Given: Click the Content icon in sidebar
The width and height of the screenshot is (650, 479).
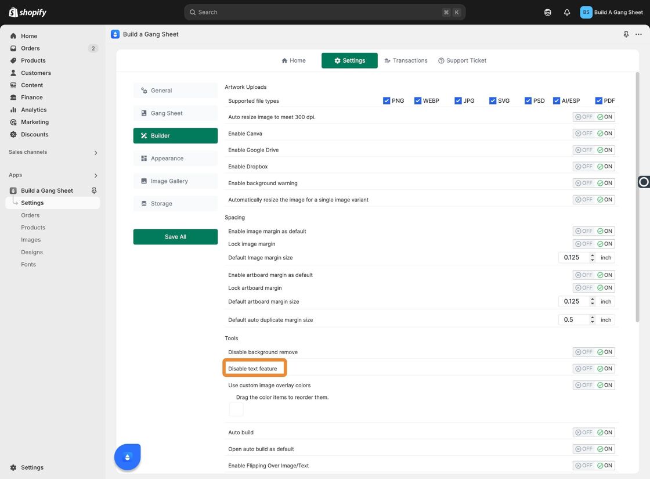Looking at the screenshot, I should pos(13,85).
